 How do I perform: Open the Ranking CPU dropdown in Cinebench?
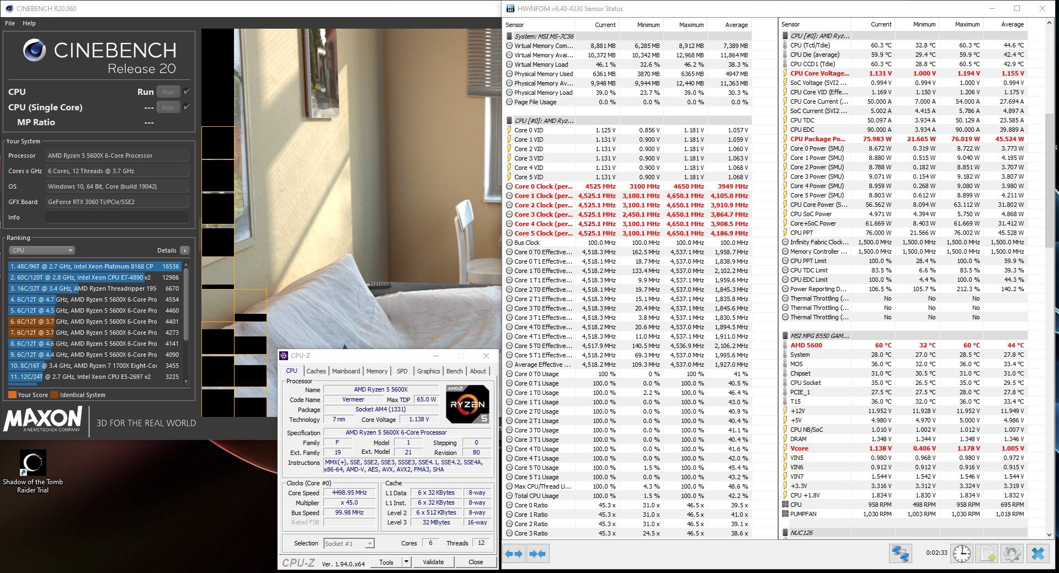coord(42,250)
